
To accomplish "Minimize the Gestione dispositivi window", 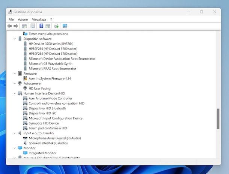I will point(189,12).
